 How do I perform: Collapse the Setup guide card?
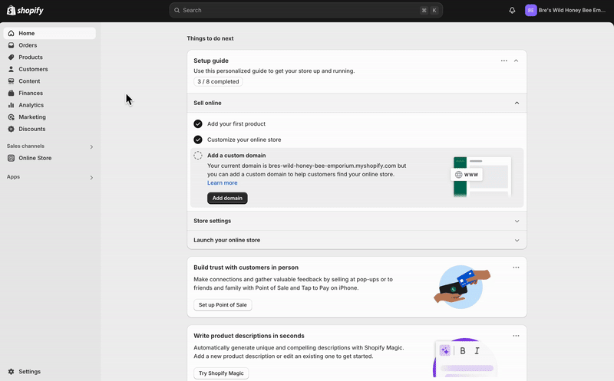point(516,61)
